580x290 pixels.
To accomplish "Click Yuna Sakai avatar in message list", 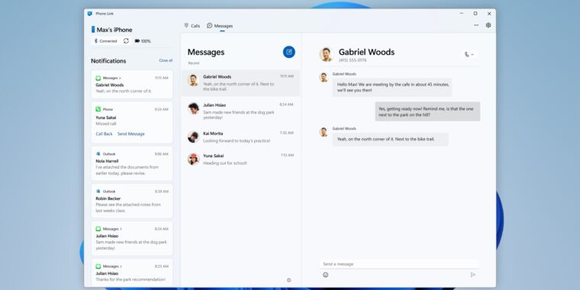I will 193,159.
